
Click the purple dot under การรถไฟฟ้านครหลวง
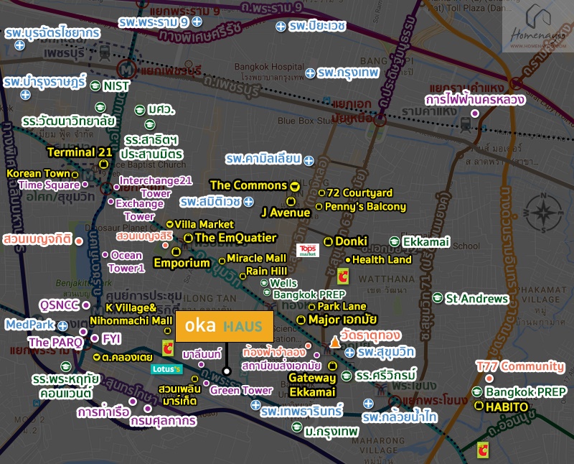coord(475,113)
